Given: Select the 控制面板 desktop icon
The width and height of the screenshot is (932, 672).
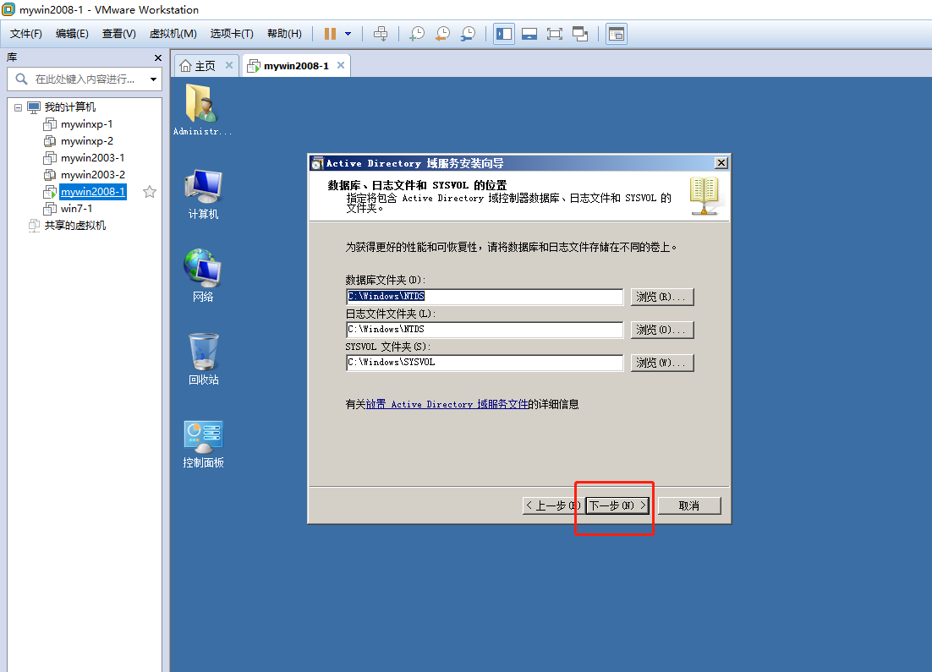Looking at the screenshot, I should coord(203,444).
